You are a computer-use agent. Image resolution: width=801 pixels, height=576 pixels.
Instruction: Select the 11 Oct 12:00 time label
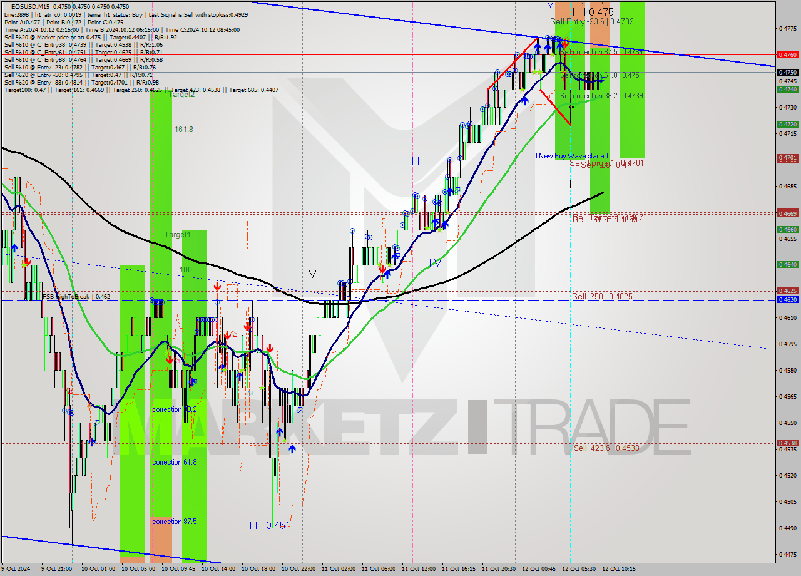417,570
